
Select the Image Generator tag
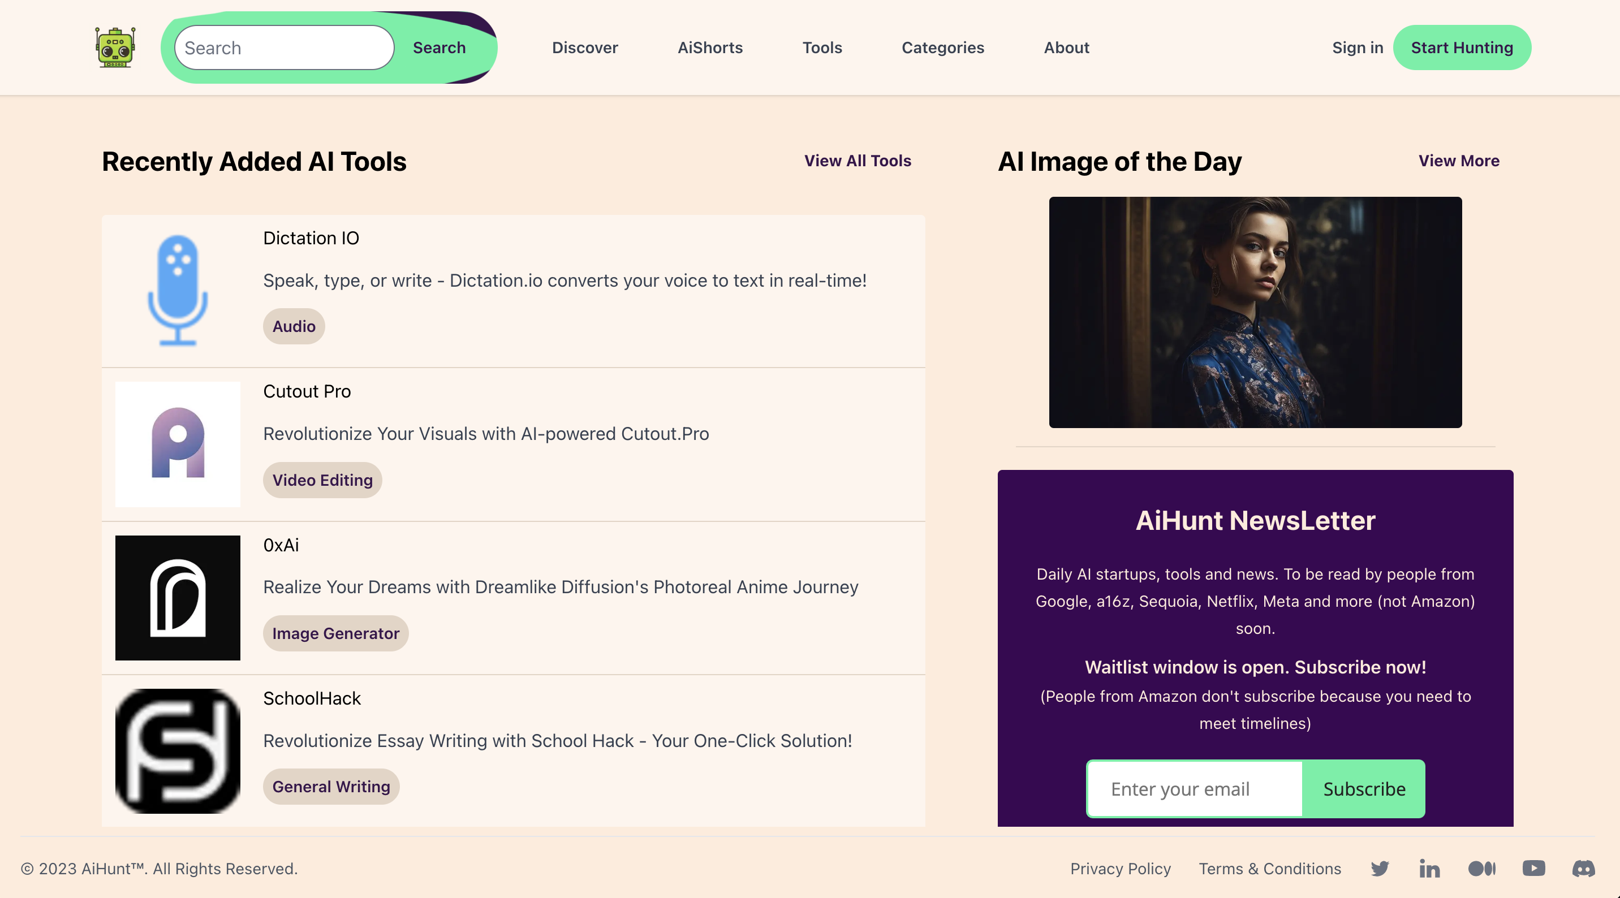click(336, 633)
